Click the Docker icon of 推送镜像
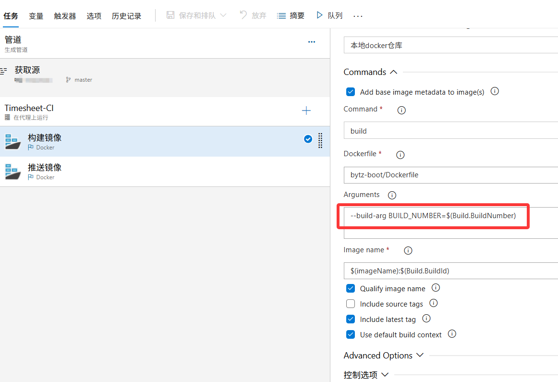Screen dimensions: 558x382 point(12,171)
